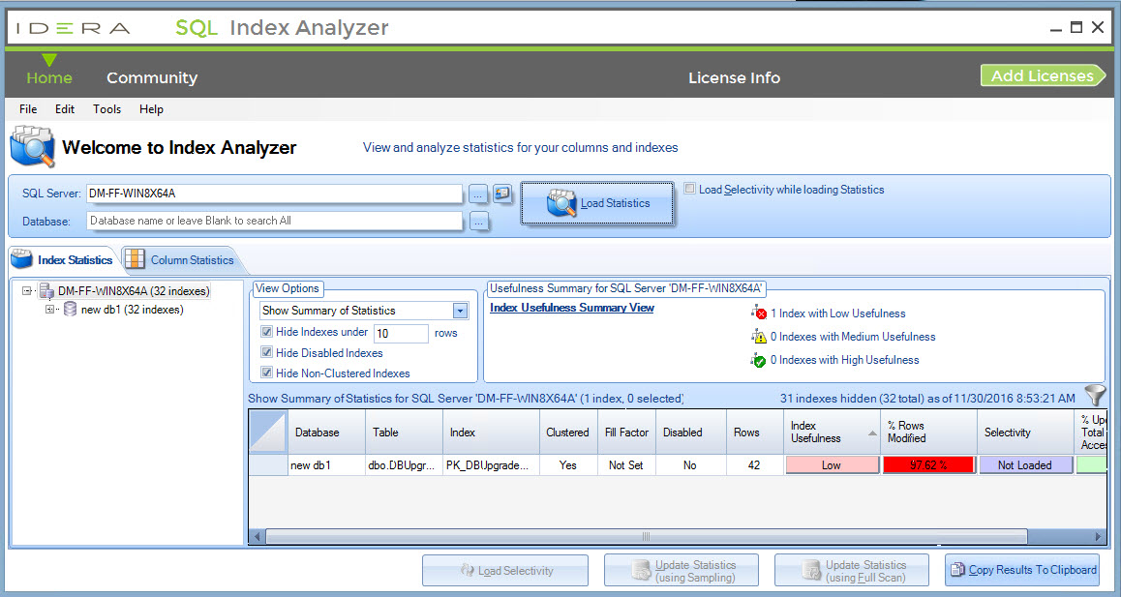Image resolution: width=1121 pixels, height=597 pixels.
Task: Open the Tools menu
Action: coord(106,109)
